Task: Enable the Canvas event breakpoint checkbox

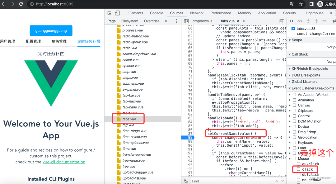Action: [294, 105]
